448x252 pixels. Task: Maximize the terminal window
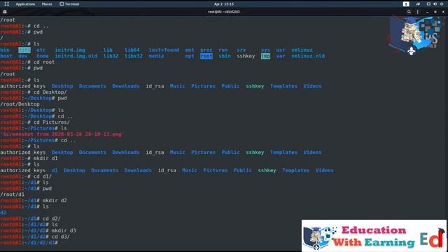click(435, 12)
